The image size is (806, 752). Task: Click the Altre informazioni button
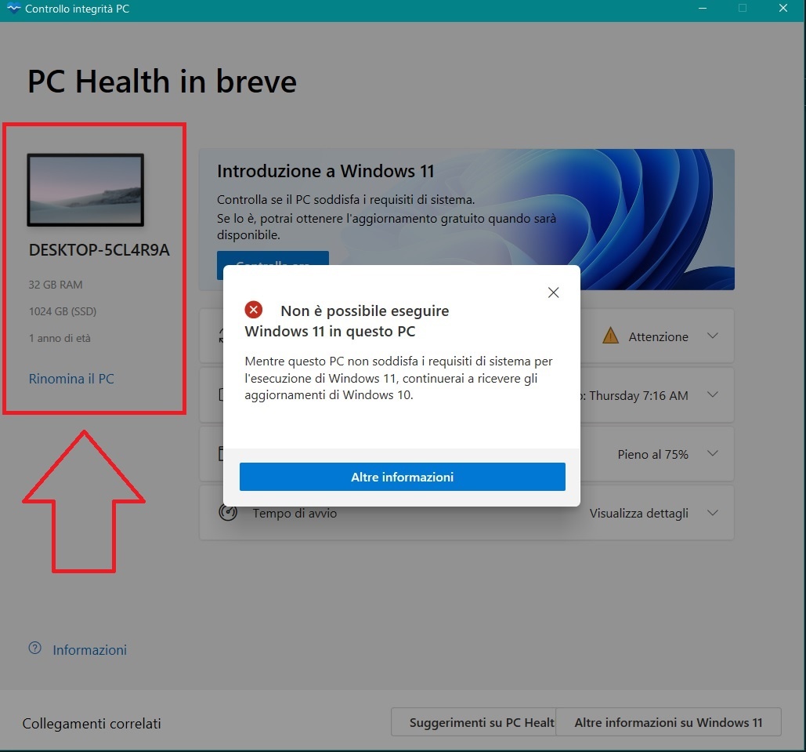point(403,477)
